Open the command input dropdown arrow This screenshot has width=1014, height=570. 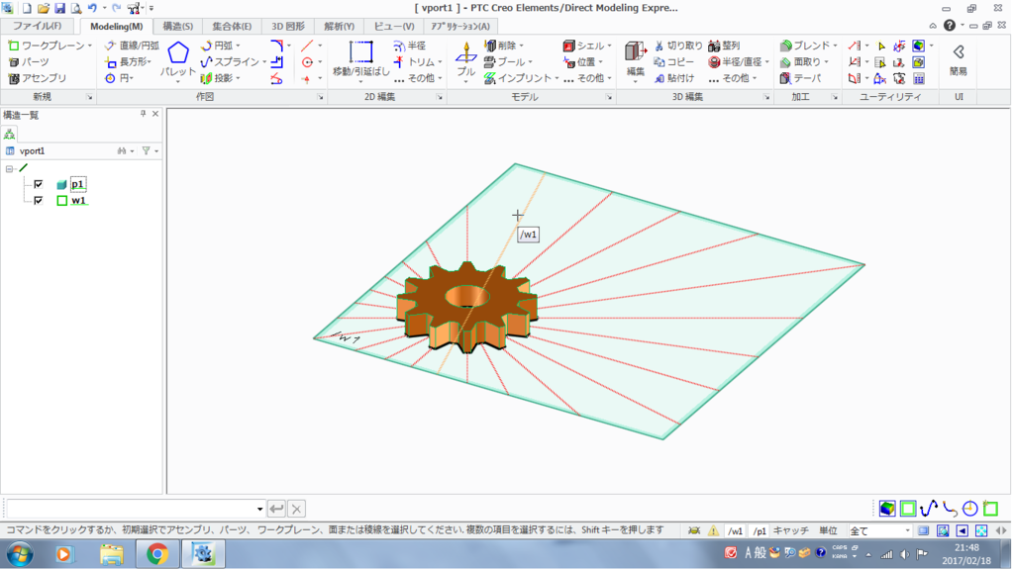pyautogui.click(x=260, y=510)
